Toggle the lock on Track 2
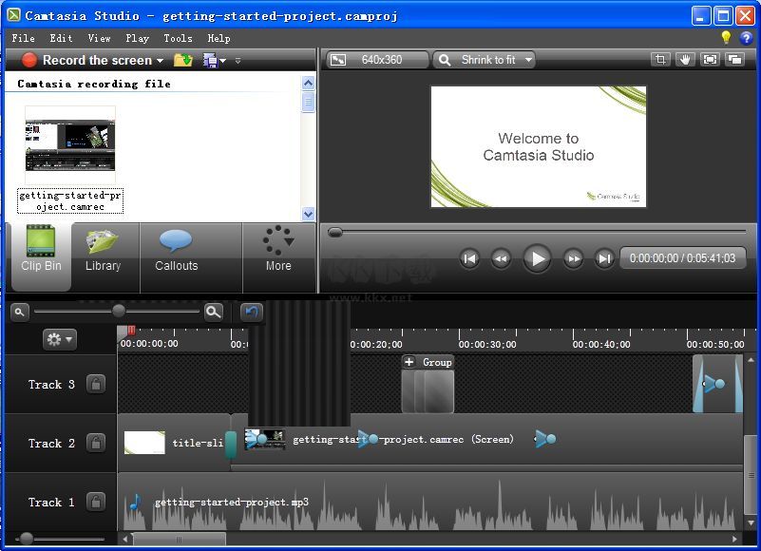The image size is (761, 551). [x=95, y=443]
